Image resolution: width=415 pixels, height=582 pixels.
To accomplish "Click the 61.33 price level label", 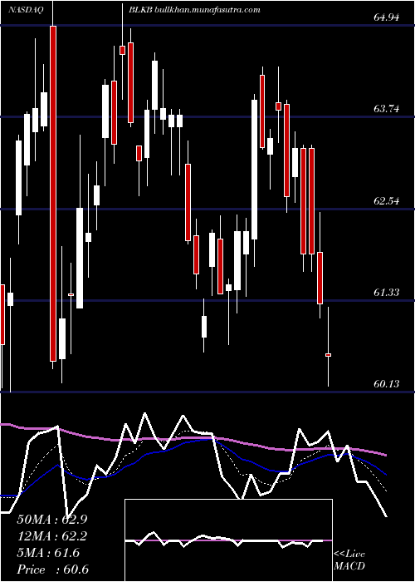I will tap(387, 293).
